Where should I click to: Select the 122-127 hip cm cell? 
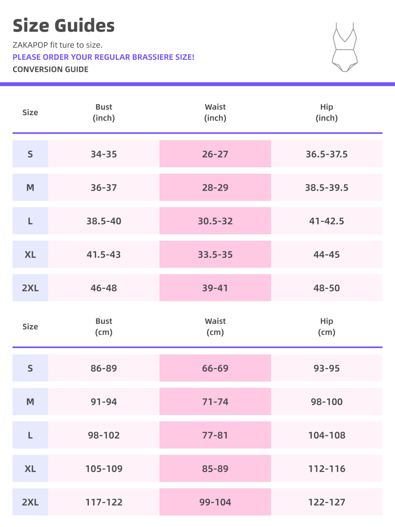327,502
